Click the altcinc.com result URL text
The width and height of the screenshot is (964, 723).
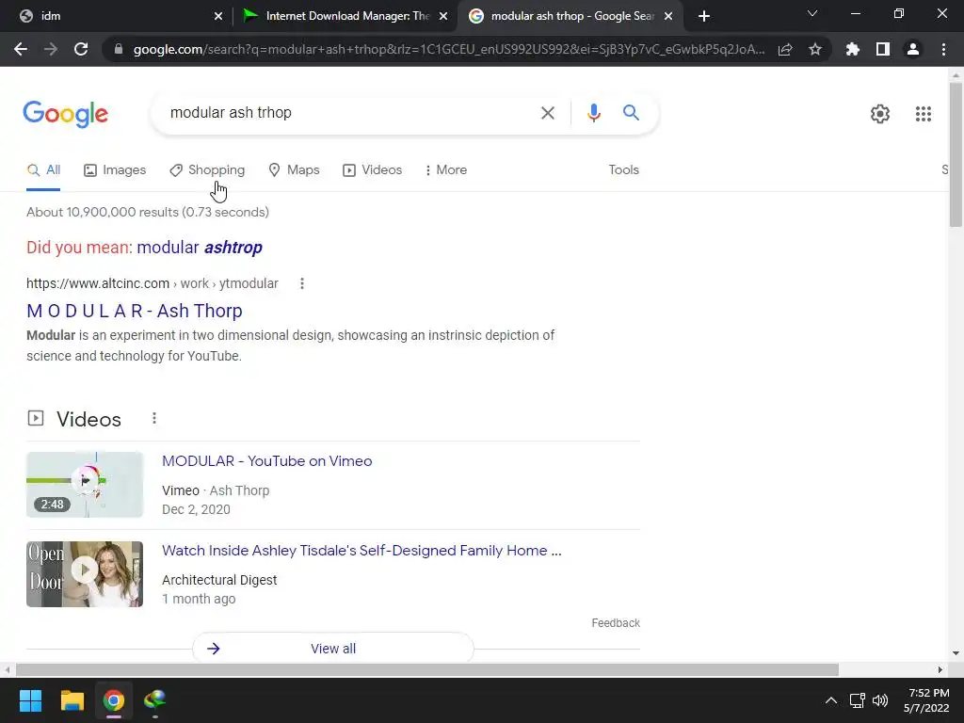153,283
